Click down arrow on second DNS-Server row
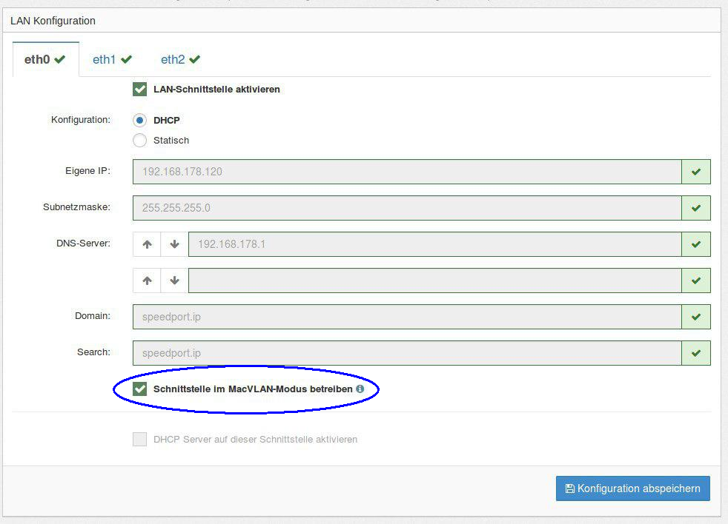The image size is (728, 524). click(x=175, y=281)
